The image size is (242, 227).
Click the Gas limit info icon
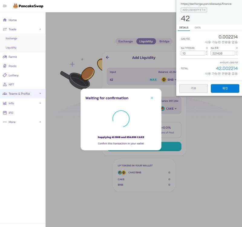pyautogui.click(x=237, y=48)
